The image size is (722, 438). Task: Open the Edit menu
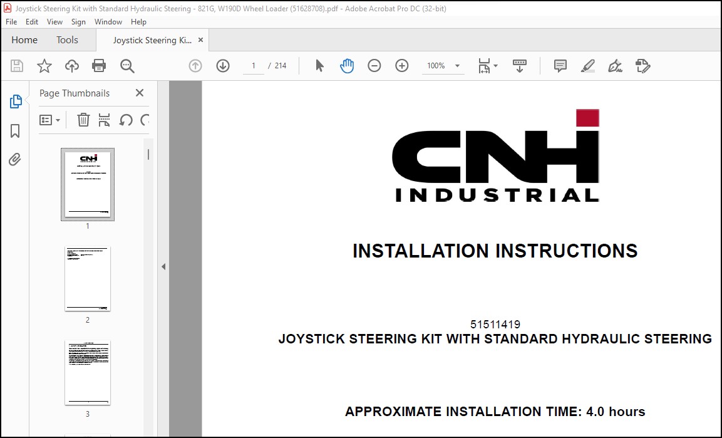pos(32,22)
